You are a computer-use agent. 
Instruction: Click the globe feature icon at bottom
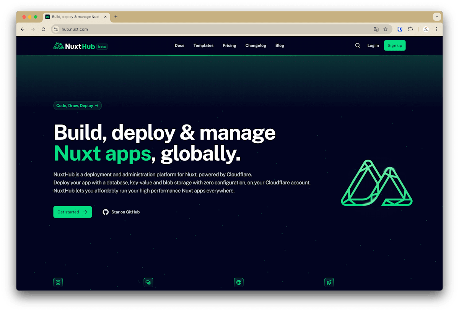239,282
